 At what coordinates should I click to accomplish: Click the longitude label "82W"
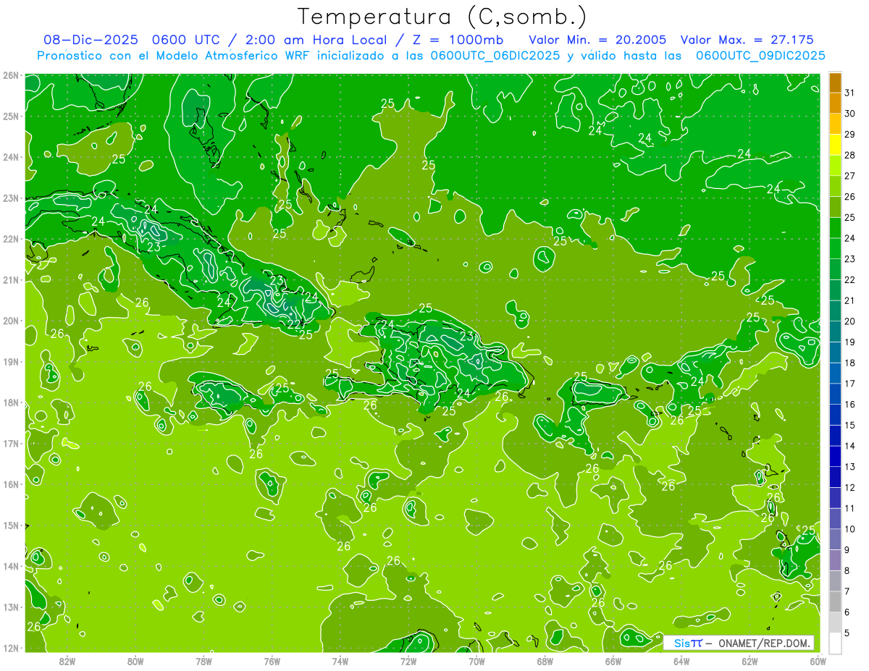67,661
